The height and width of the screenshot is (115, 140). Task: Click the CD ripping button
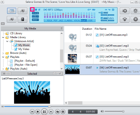point(124,11)
